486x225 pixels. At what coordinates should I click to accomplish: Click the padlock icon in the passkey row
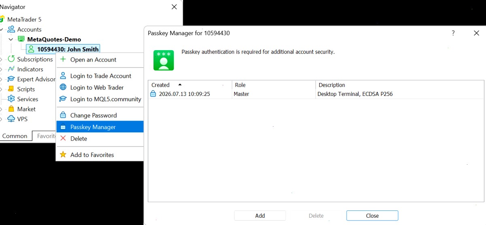(x=153, y=94)
